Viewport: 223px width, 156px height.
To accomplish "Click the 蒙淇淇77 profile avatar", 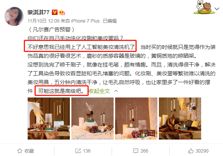I will click(x=14, y=16).
